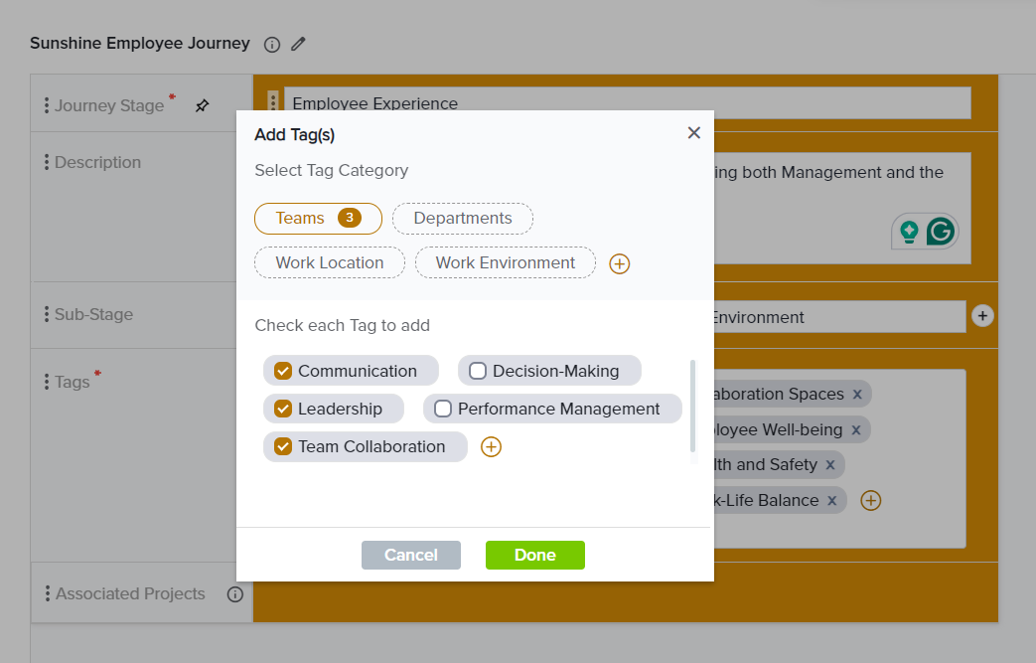Screen dimensions: 1036x663
Task: Click info icon beside Associated Projects
Action: 235,594
